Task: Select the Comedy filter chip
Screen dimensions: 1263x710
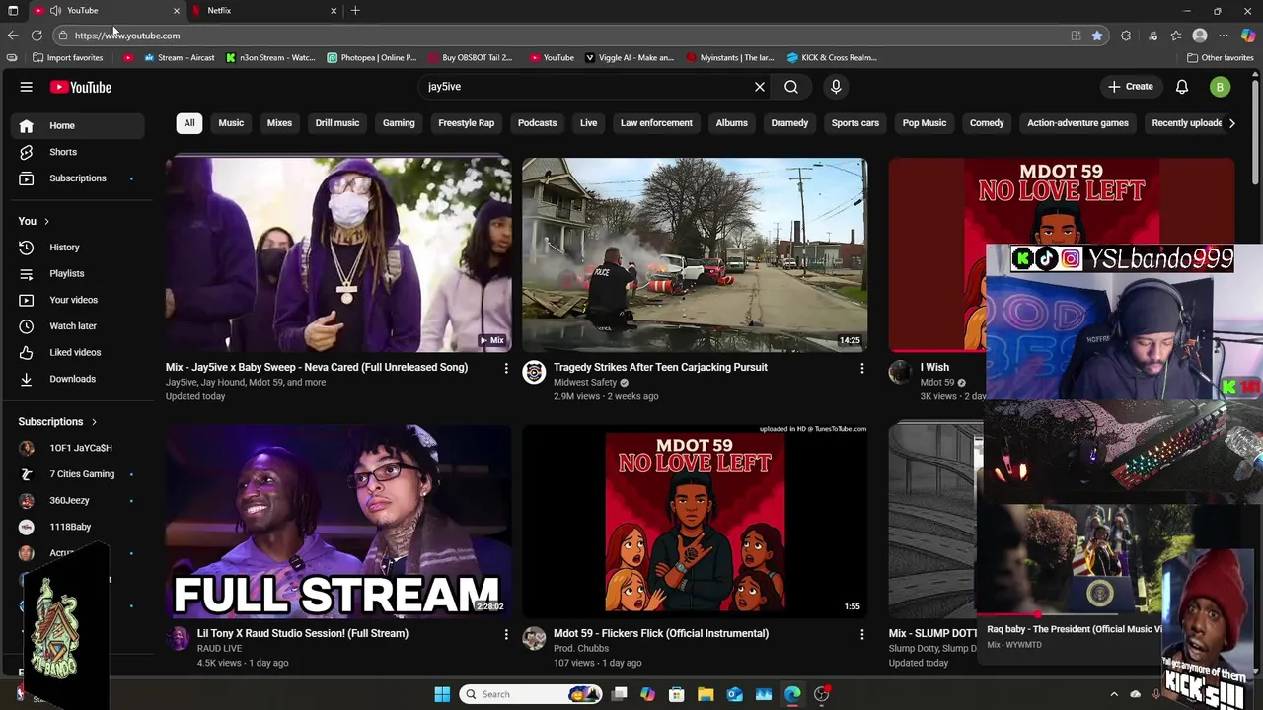Action: [x=987, y=123]
